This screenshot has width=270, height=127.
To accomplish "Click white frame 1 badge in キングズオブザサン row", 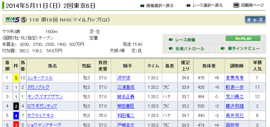I will point(16,97).
